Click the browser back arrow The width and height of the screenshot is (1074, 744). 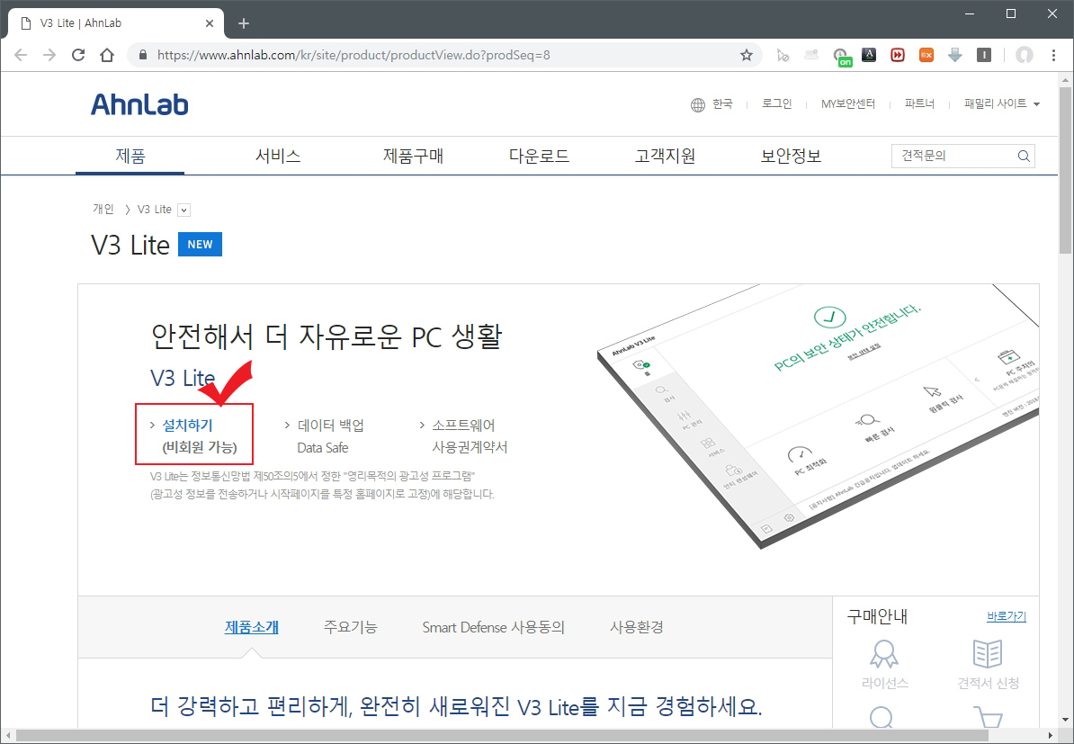coord(21,55)
